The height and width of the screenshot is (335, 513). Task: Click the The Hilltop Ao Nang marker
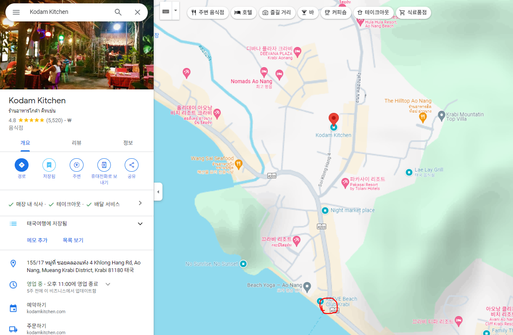click(423, 117)
